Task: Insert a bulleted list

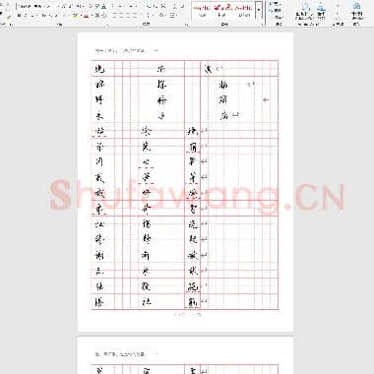Action: (x=113, y=6)
